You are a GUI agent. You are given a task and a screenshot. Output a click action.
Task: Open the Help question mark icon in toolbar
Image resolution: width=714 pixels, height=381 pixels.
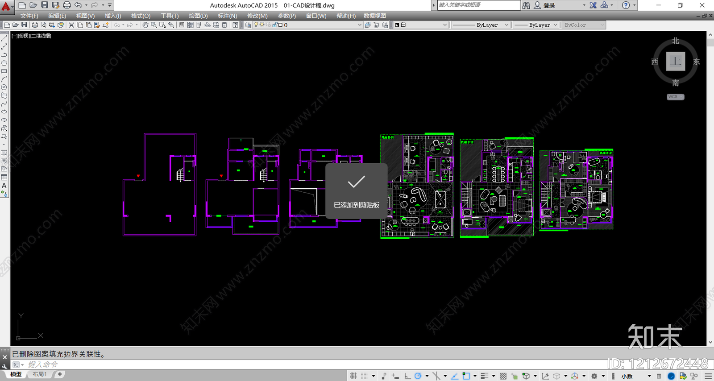coord(626,5)
